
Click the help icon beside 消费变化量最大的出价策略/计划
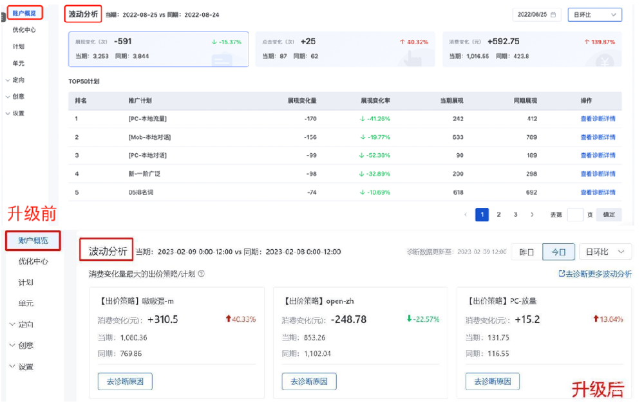pyautogui.click(x=202, y=274)
